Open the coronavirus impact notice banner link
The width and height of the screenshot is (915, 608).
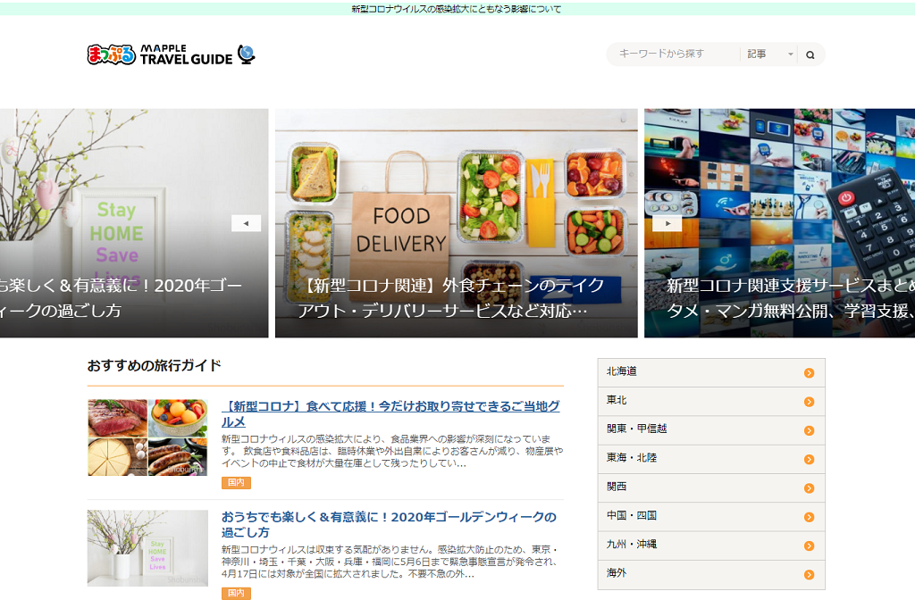pyautogui.click(x=457, y=9)
